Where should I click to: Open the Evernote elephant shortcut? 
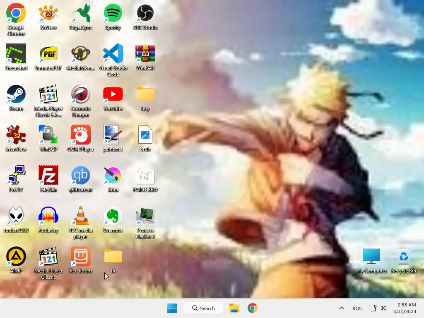click(x=113, y=216)
